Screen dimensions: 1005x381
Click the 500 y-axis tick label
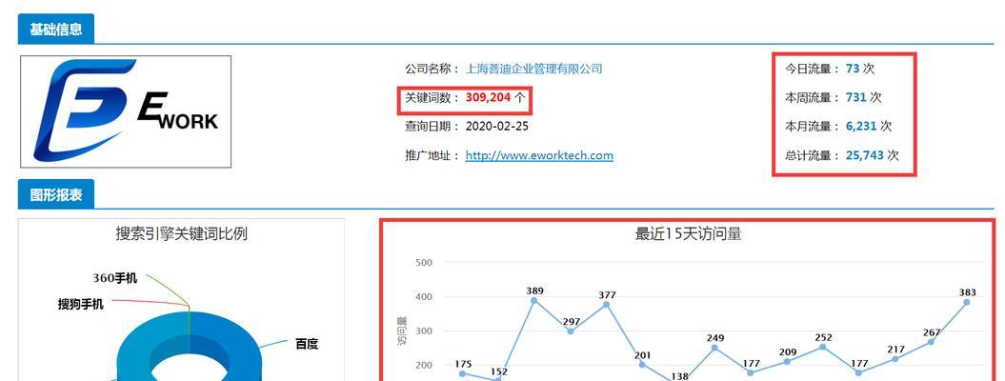point(424,263)
